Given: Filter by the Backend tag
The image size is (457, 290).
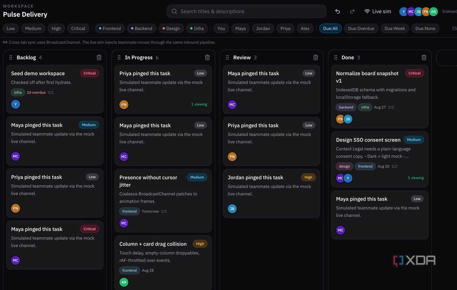Looking at the screenshot, I should click(x=142, y=28).
